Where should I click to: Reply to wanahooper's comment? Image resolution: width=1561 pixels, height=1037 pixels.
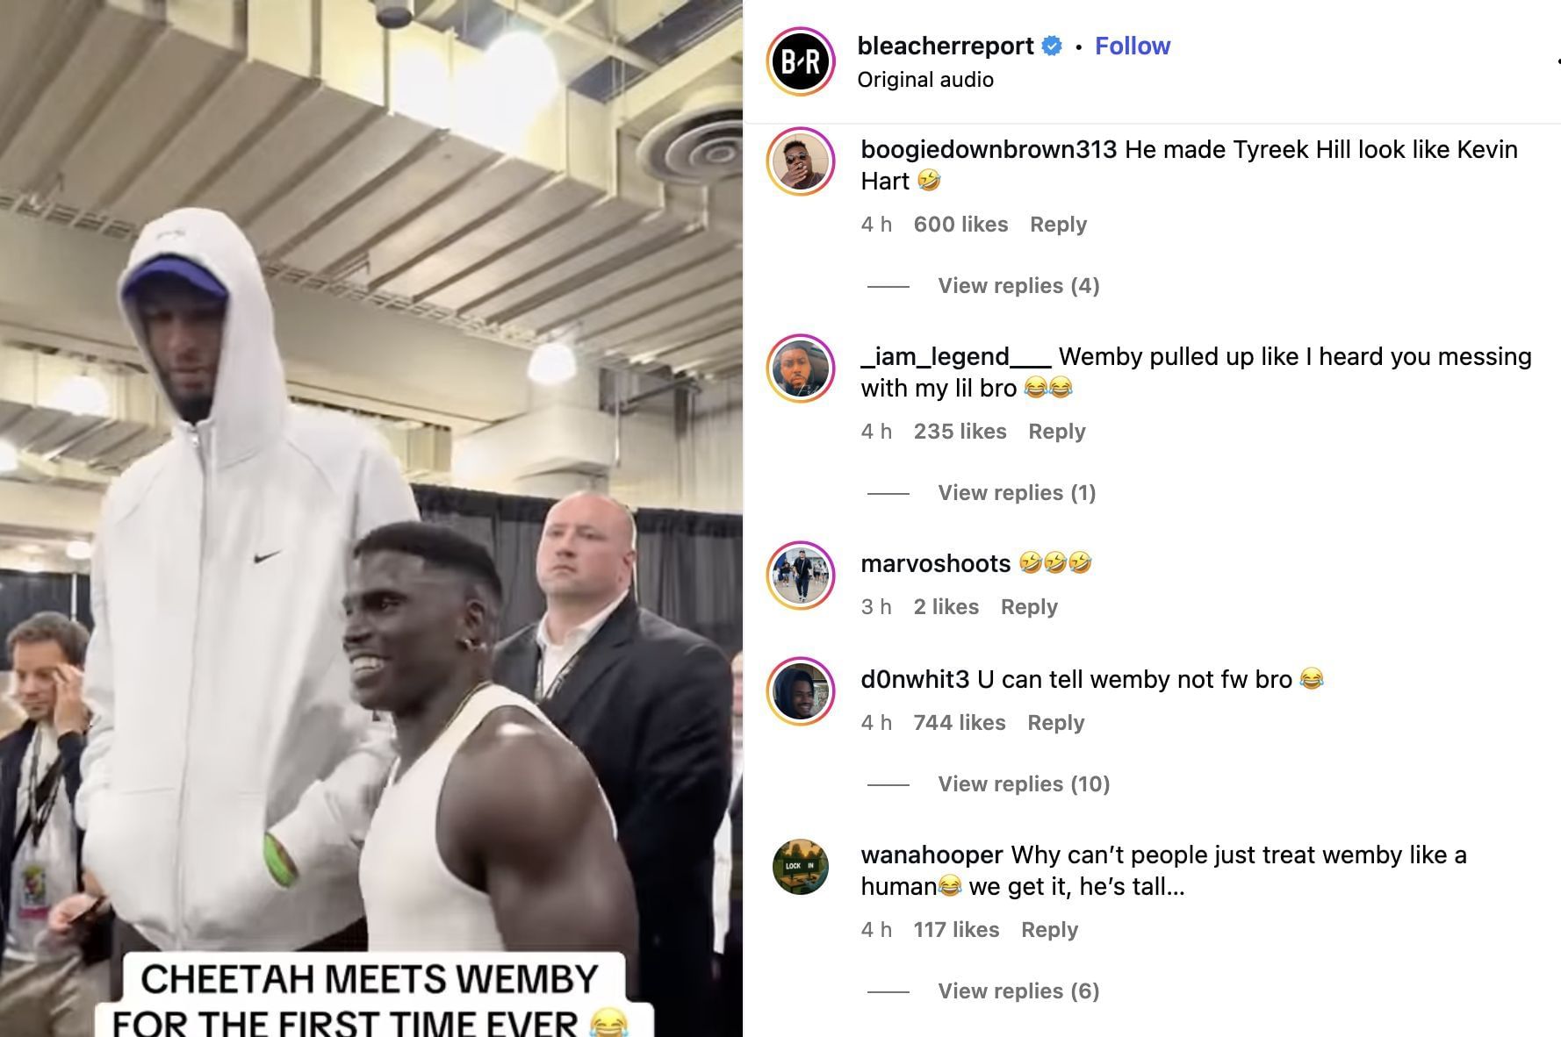click(1049, 930)
